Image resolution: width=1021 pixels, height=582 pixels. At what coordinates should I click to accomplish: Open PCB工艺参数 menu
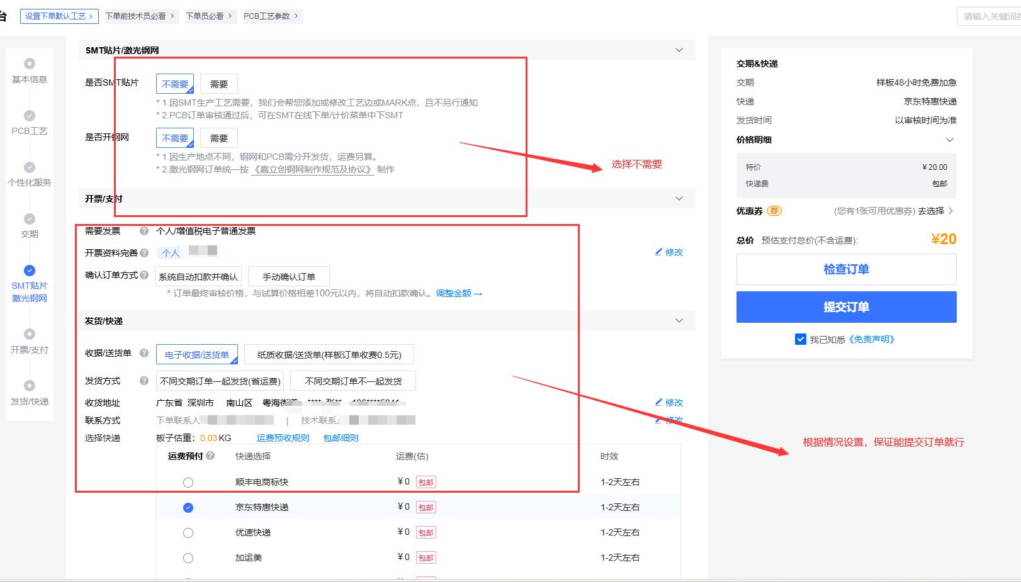(x=271, y=16)
